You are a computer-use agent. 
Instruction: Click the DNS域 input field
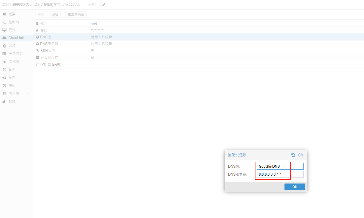tap(280, 166)
